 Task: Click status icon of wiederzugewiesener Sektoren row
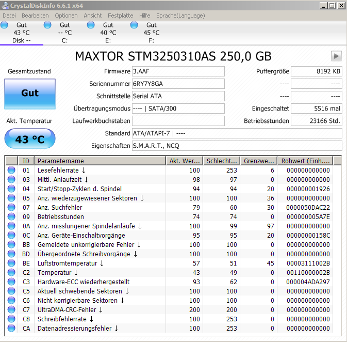(11, 198)
